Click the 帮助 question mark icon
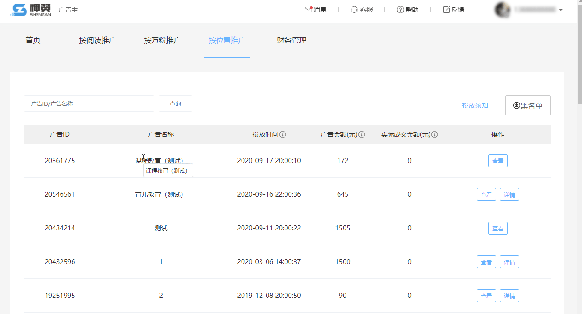Image resolution: width=582 pixels, height=314 pixels. [x=400, y=10]
